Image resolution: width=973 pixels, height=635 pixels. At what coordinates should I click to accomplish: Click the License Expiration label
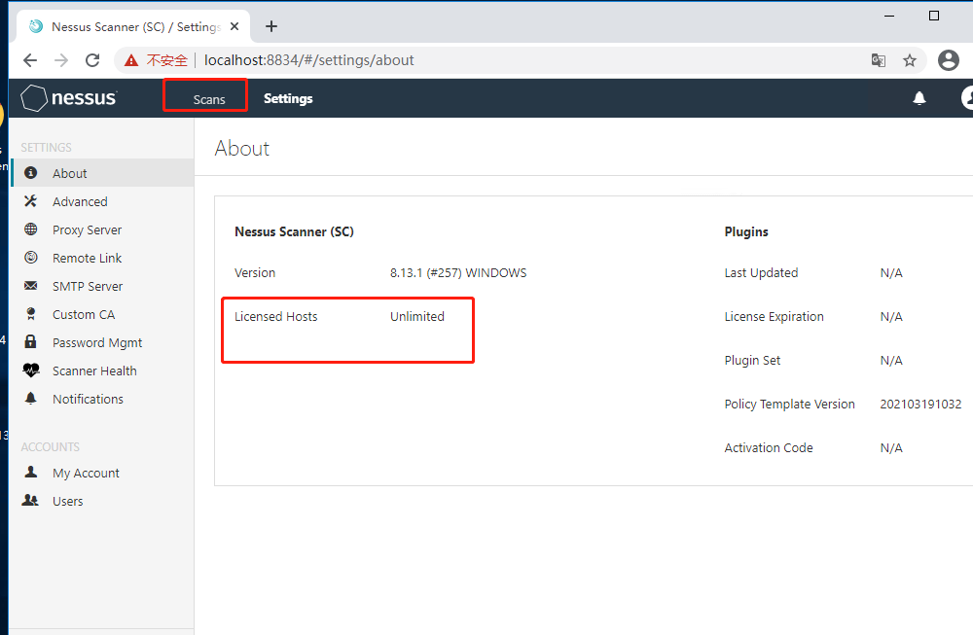774,316
